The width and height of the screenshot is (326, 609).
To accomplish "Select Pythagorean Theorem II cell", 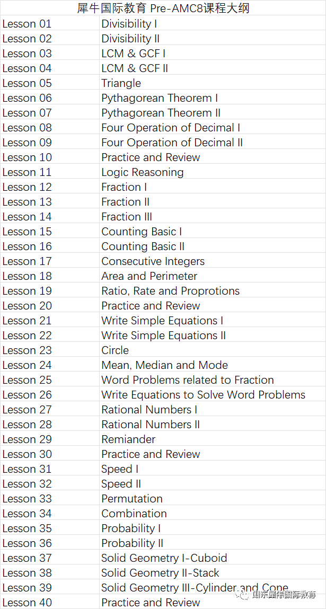I will point(213,113).
